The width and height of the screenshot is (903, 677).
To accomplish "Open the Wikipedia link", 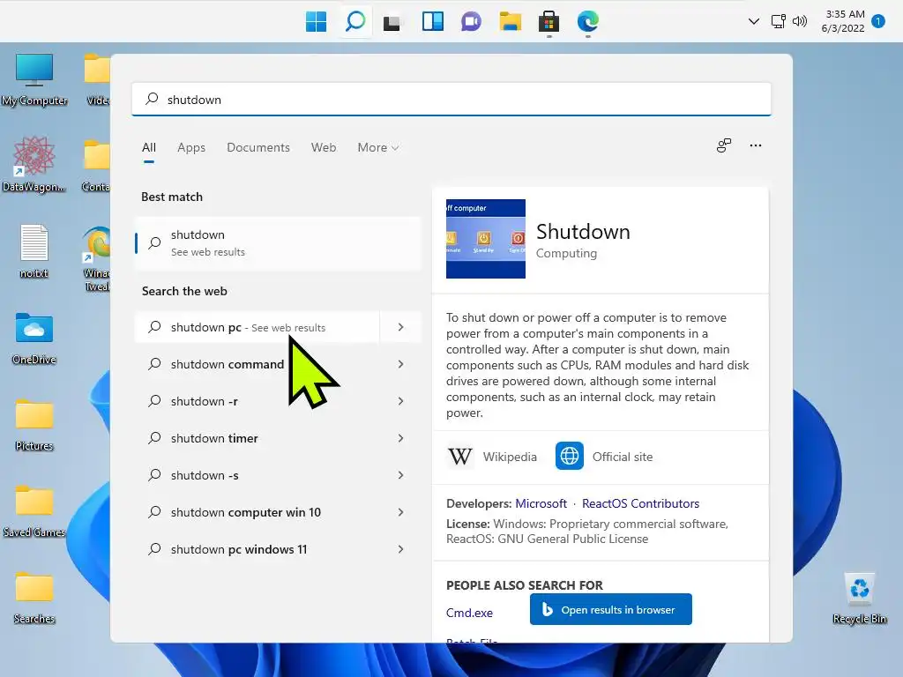I will coord(510,457).
